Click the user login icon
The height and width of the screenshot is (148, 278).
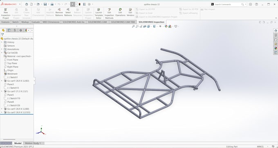click(x=250, y=4)
